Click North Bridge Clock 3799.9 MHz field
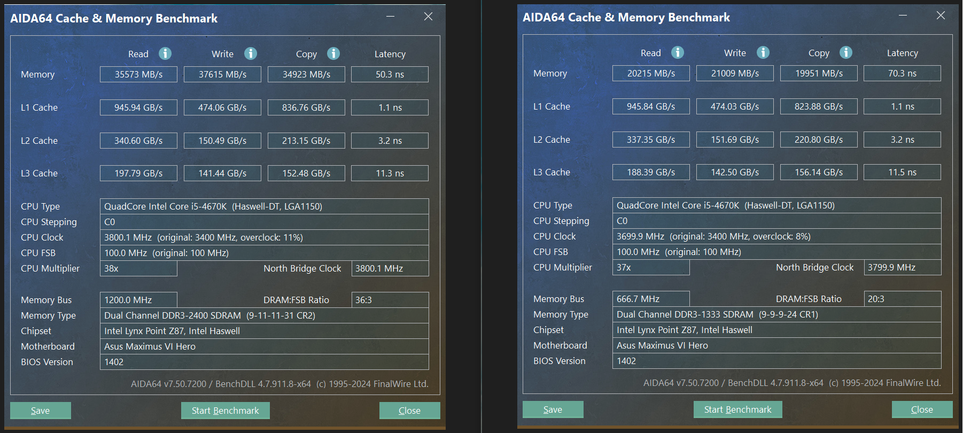The image size is (963, 433). (x=903, y=267)
